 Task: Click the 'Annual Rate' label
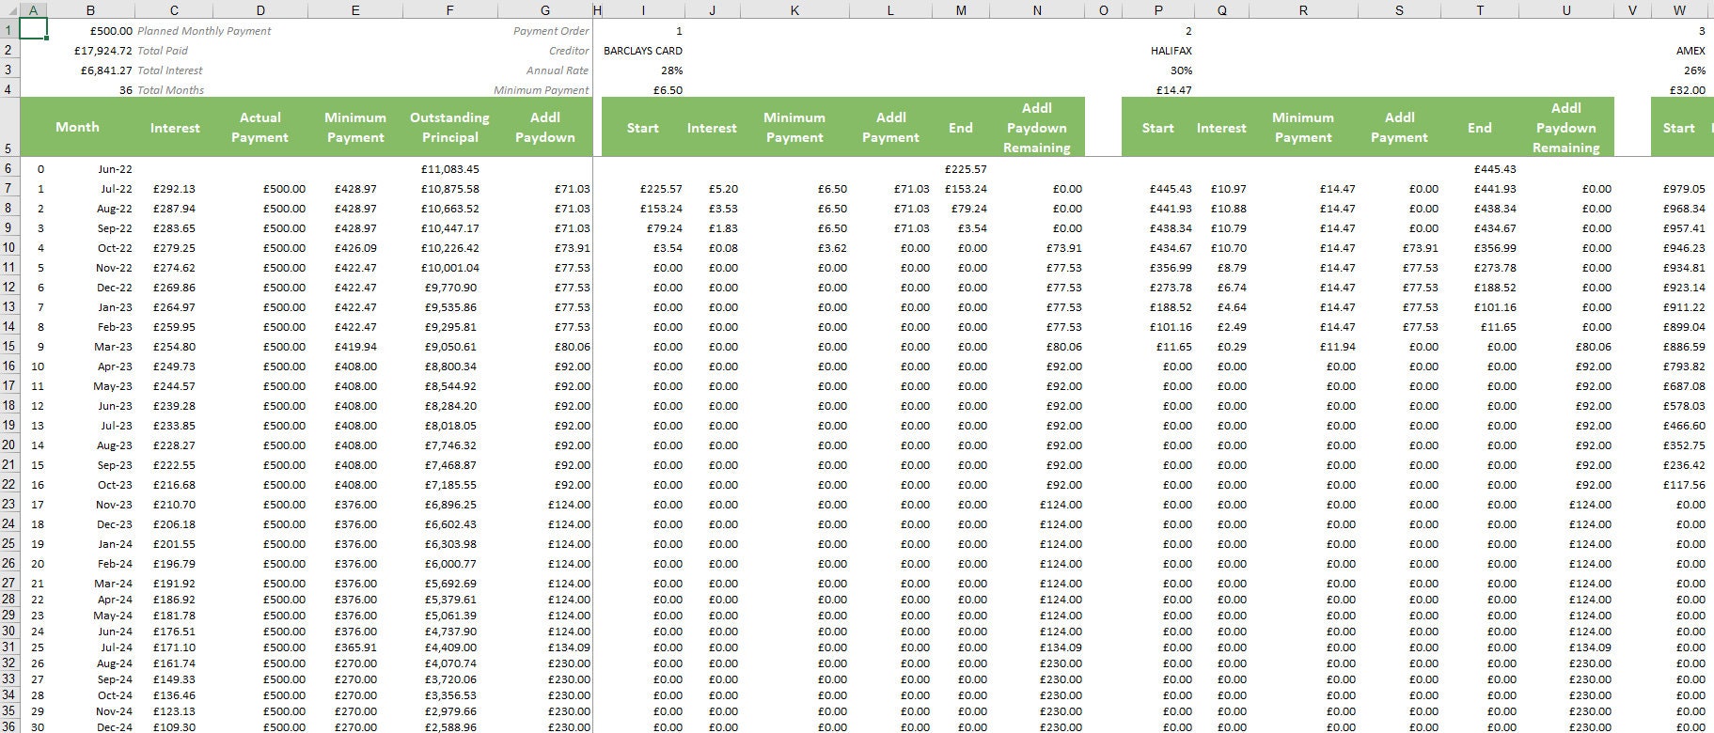click(x=558, y=70)
